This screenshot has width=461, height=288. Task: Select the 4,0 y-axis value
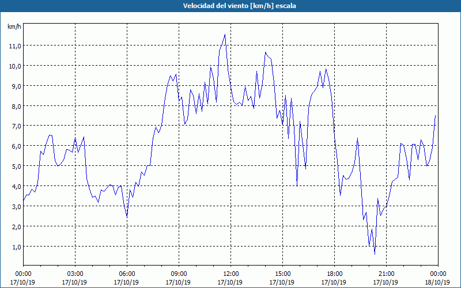click(x=16, y=187)
